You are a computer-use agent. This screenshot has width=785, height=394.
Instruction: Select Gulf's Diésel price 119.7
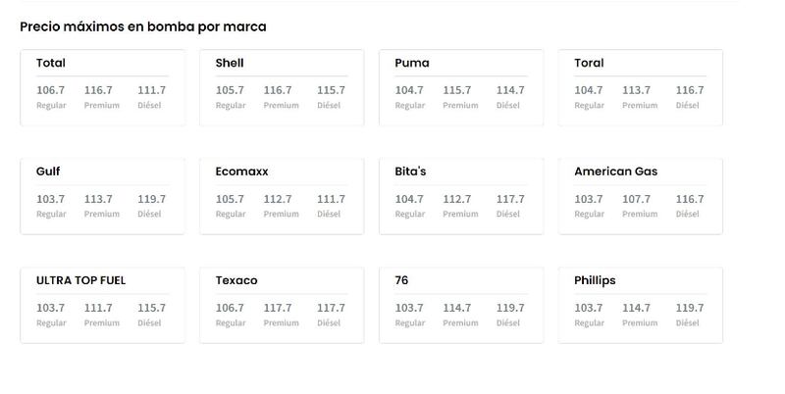[x=151, y=199]
